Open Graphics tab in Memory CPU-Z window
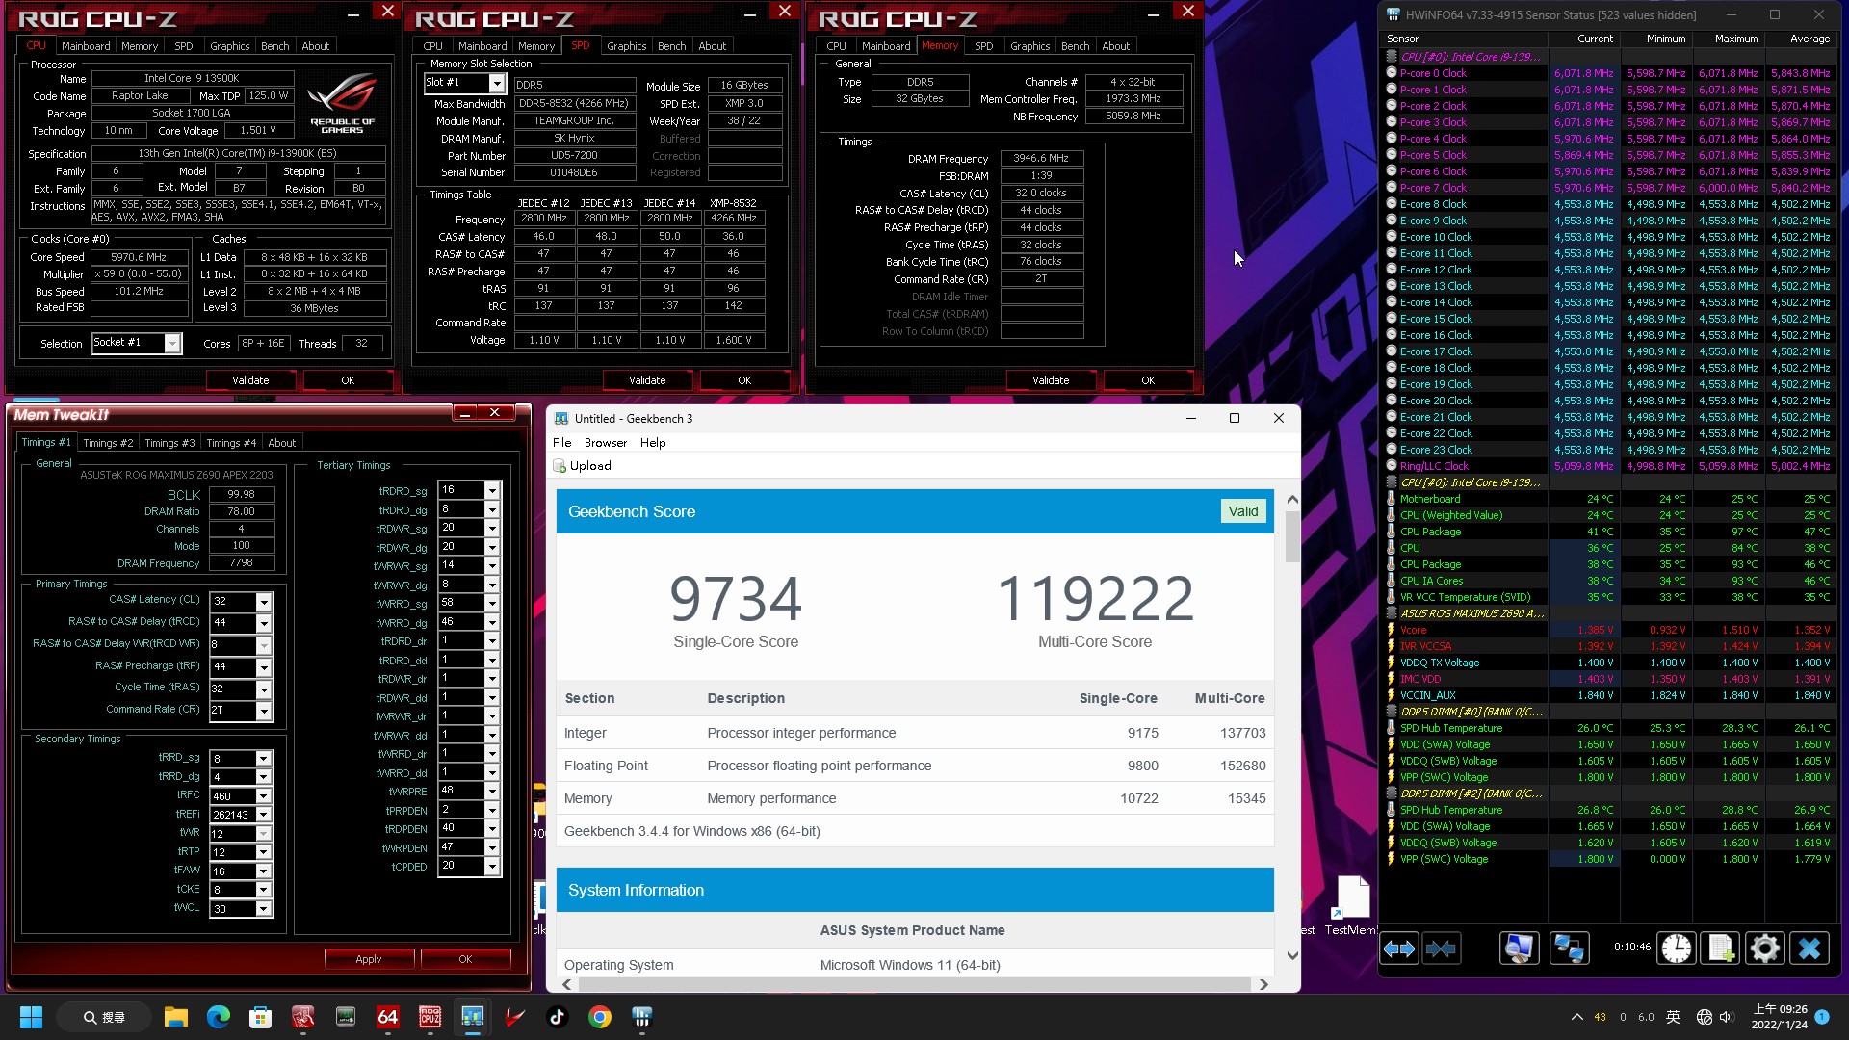 tap(1029, 46)
